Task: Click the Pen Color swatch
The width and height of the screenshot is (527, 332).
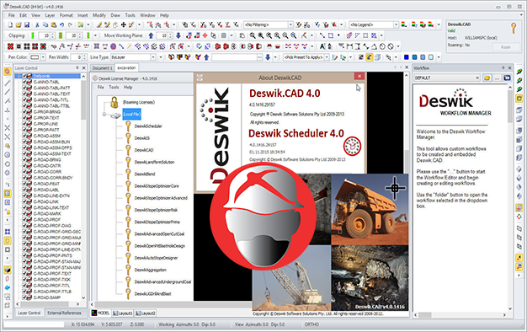Action: point(35,57)
